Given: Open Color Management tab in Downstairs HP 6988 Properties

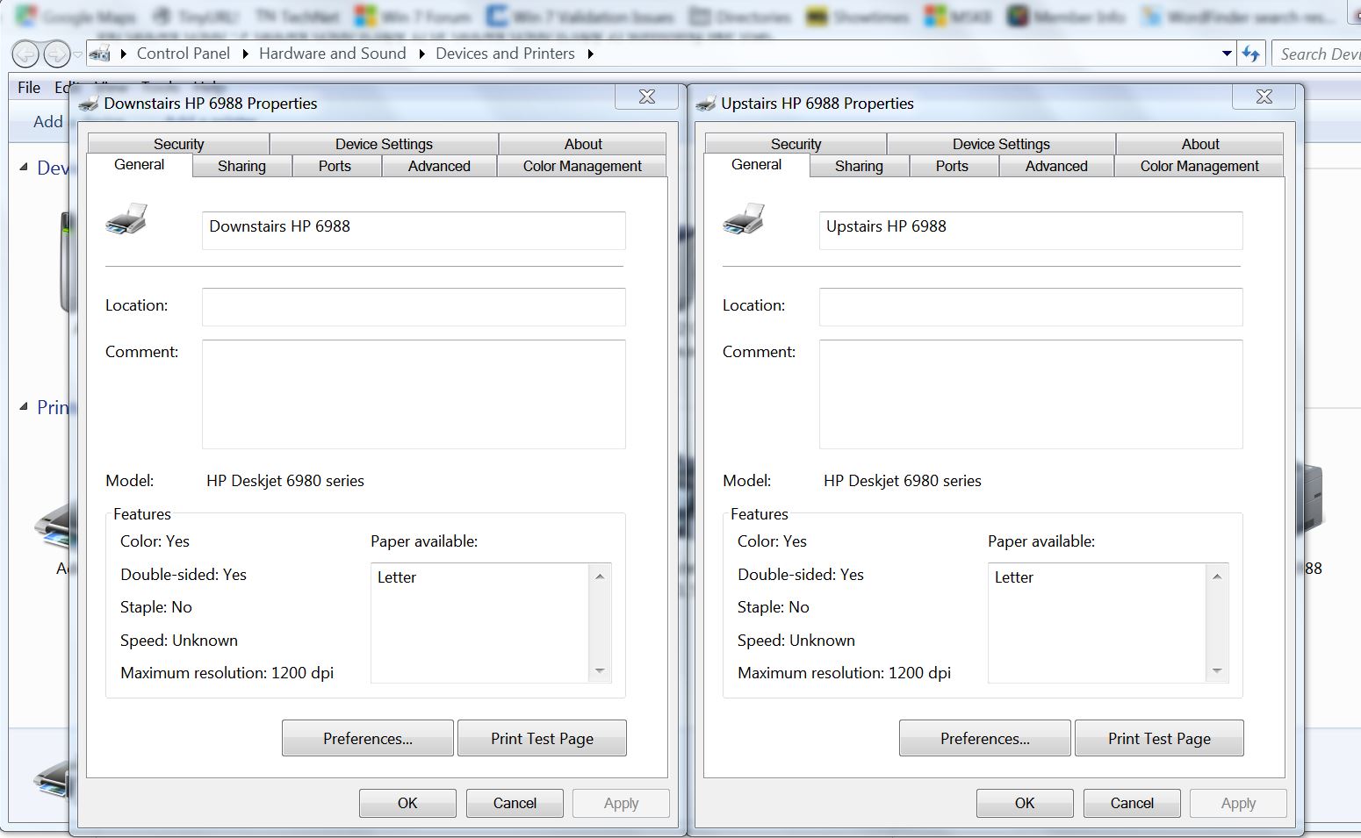Looking at the screenshot, I should pyautogui.click(x=582, y=166).
